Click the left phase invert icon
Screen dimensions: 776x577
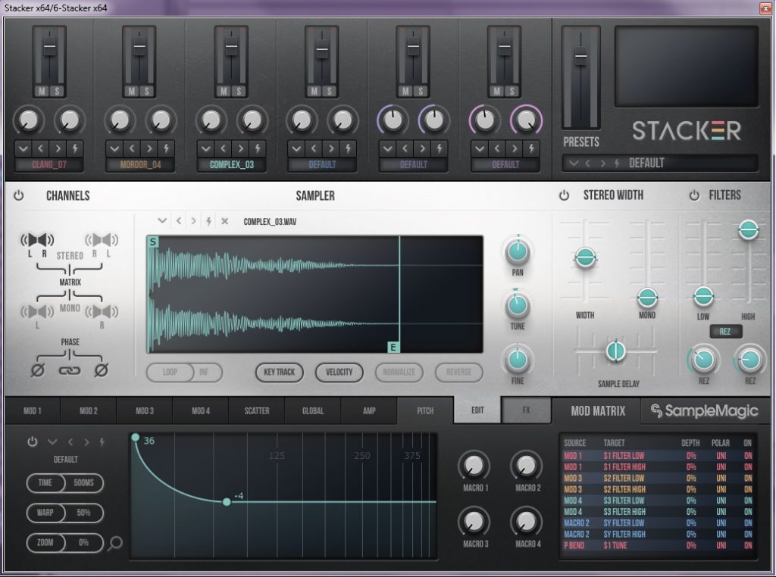tap(37, 370)
